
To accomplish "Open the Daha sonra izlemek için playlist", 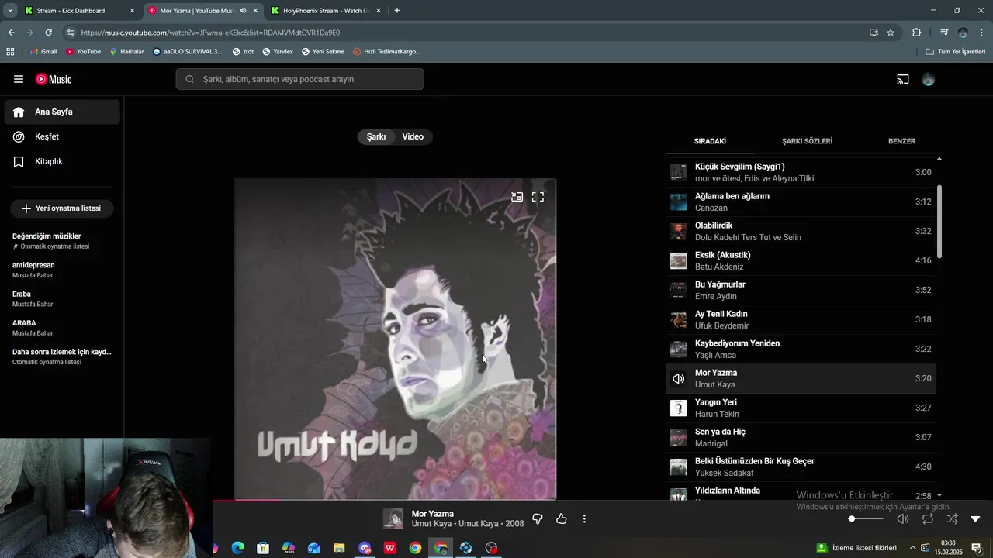I will [62, 356].
